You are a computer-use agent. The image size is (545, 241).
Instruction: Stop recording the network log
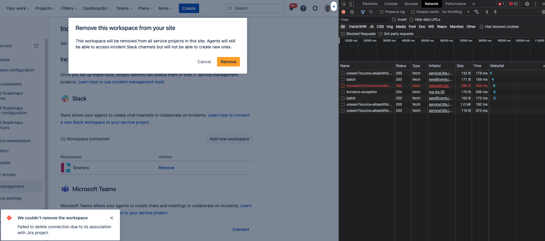(x=343, y=12)
